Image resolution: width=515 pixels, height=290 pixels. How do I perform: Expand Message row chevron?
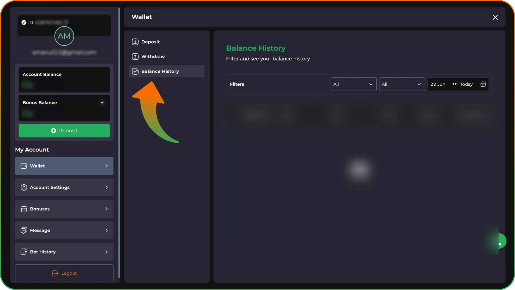tap(106, 230)
